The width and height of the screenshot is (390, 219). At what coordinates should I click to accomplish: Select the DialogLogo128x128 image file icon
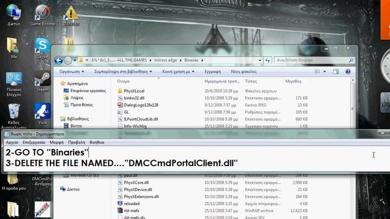(x=120, y=105)
